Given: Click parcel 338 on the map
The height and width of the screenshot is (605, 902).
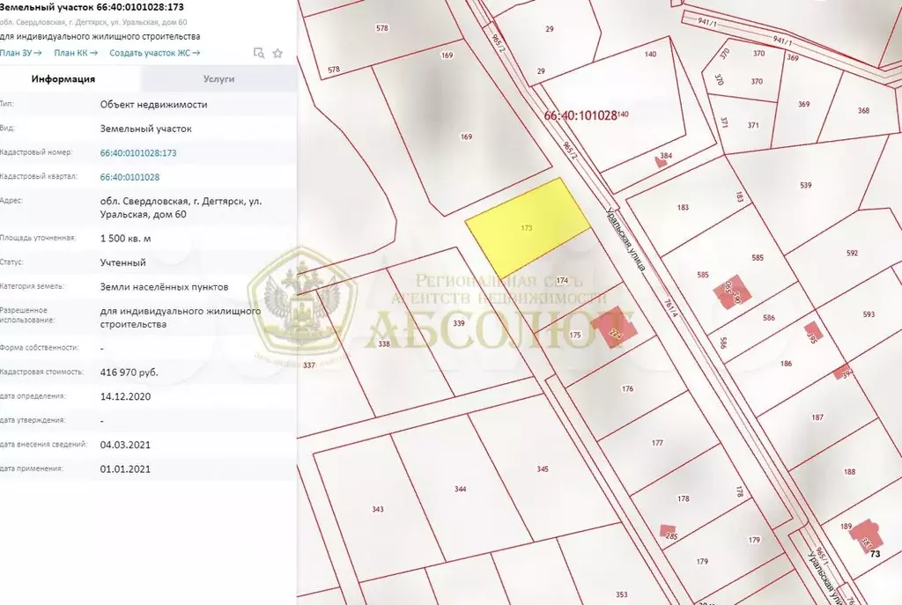Looking at the screenshot, I should pyautogui.click(x=384, y=344).
